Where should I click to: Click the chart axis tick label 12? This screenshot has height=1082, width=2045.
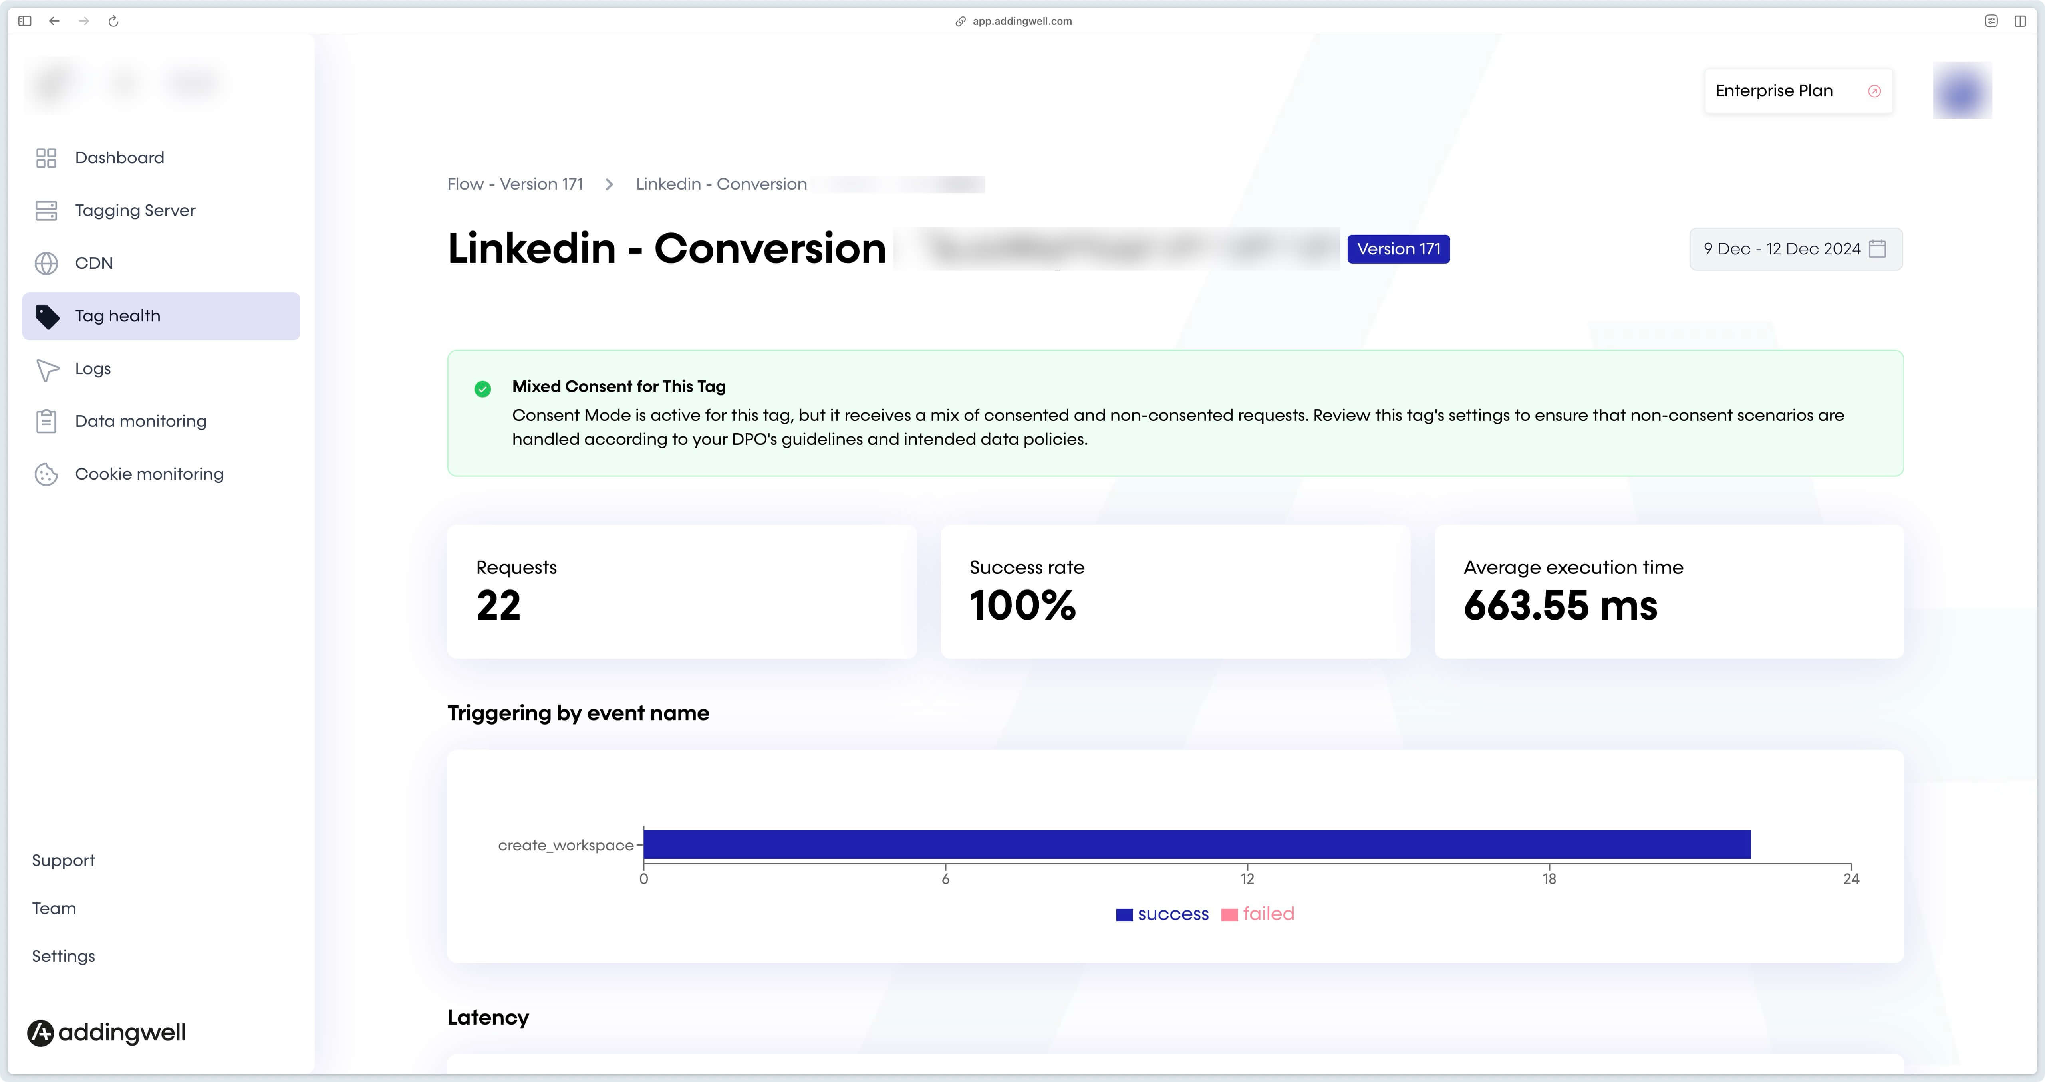pos(1247,879)
